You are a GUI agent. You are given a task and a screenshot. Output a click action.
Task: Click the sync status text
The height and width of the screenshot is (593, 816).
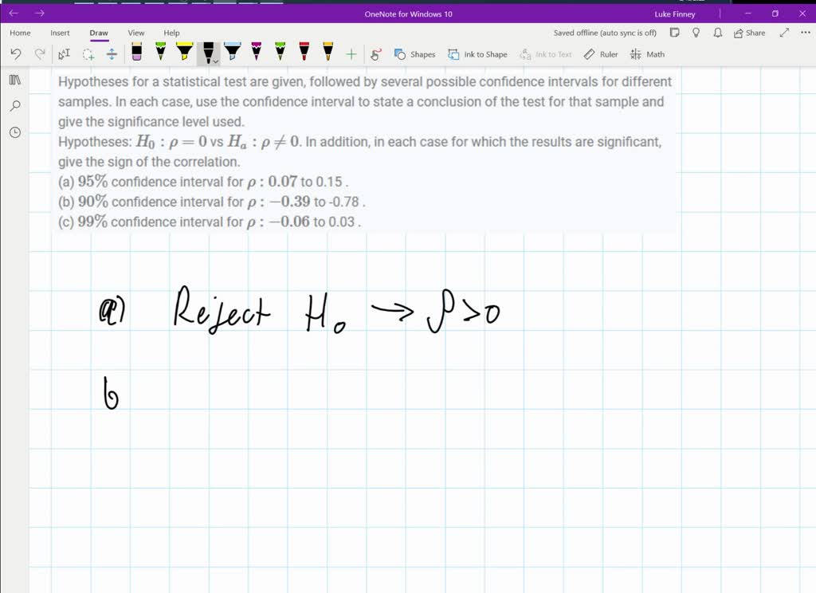[605, 33]
